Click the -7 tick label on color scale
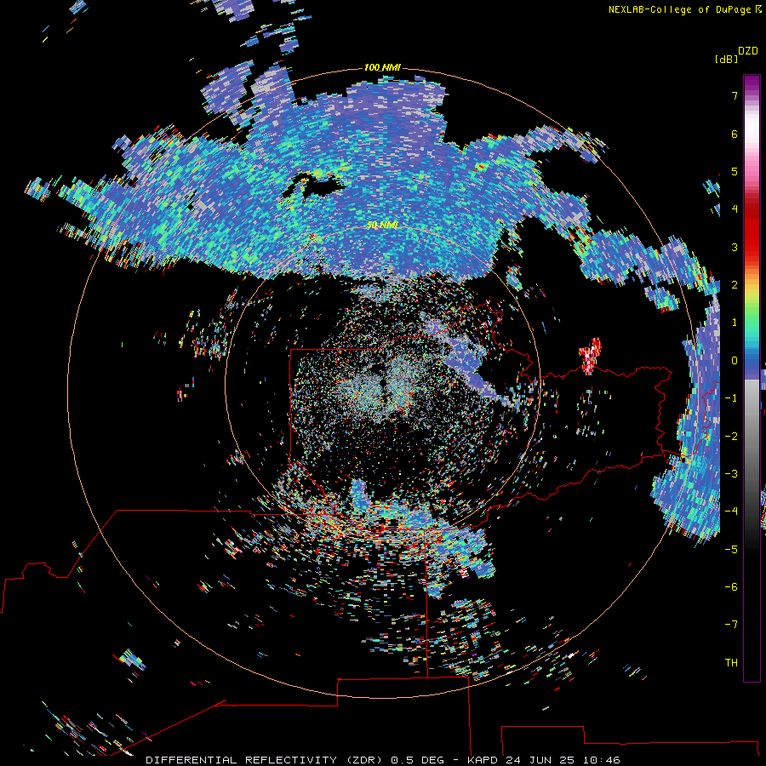 [x=731, y=625]
